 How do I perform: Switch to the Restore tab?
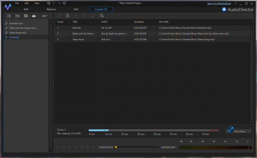coord(51,9)
